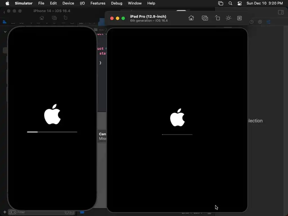Toggle recent files clock filter in Xcode navigator

(x=67, y=212)
